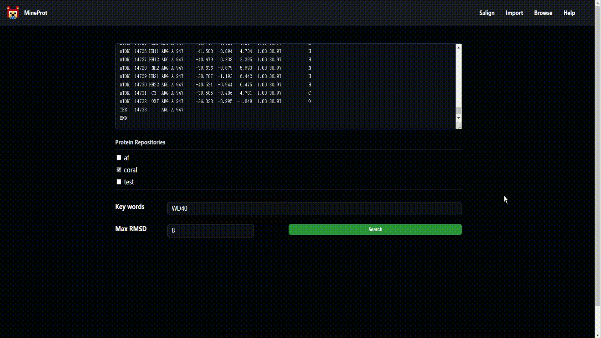
Task: Click the PDB text area's scroll-down arrow
Action: tap(459, 118)
